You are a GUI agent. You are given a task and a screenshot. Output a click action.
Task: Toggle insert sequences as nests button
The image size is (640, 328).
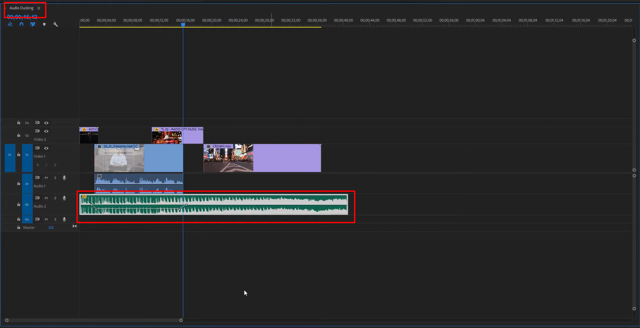(10, 24)
